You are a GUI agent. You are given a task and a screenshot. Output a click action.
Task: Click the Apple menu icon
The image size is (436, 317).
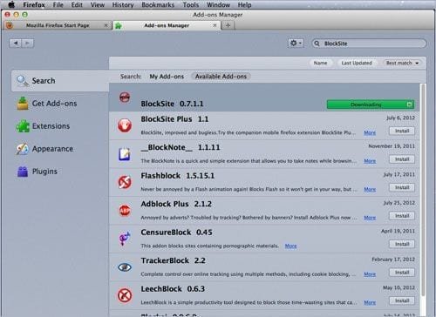coord(11,4)
